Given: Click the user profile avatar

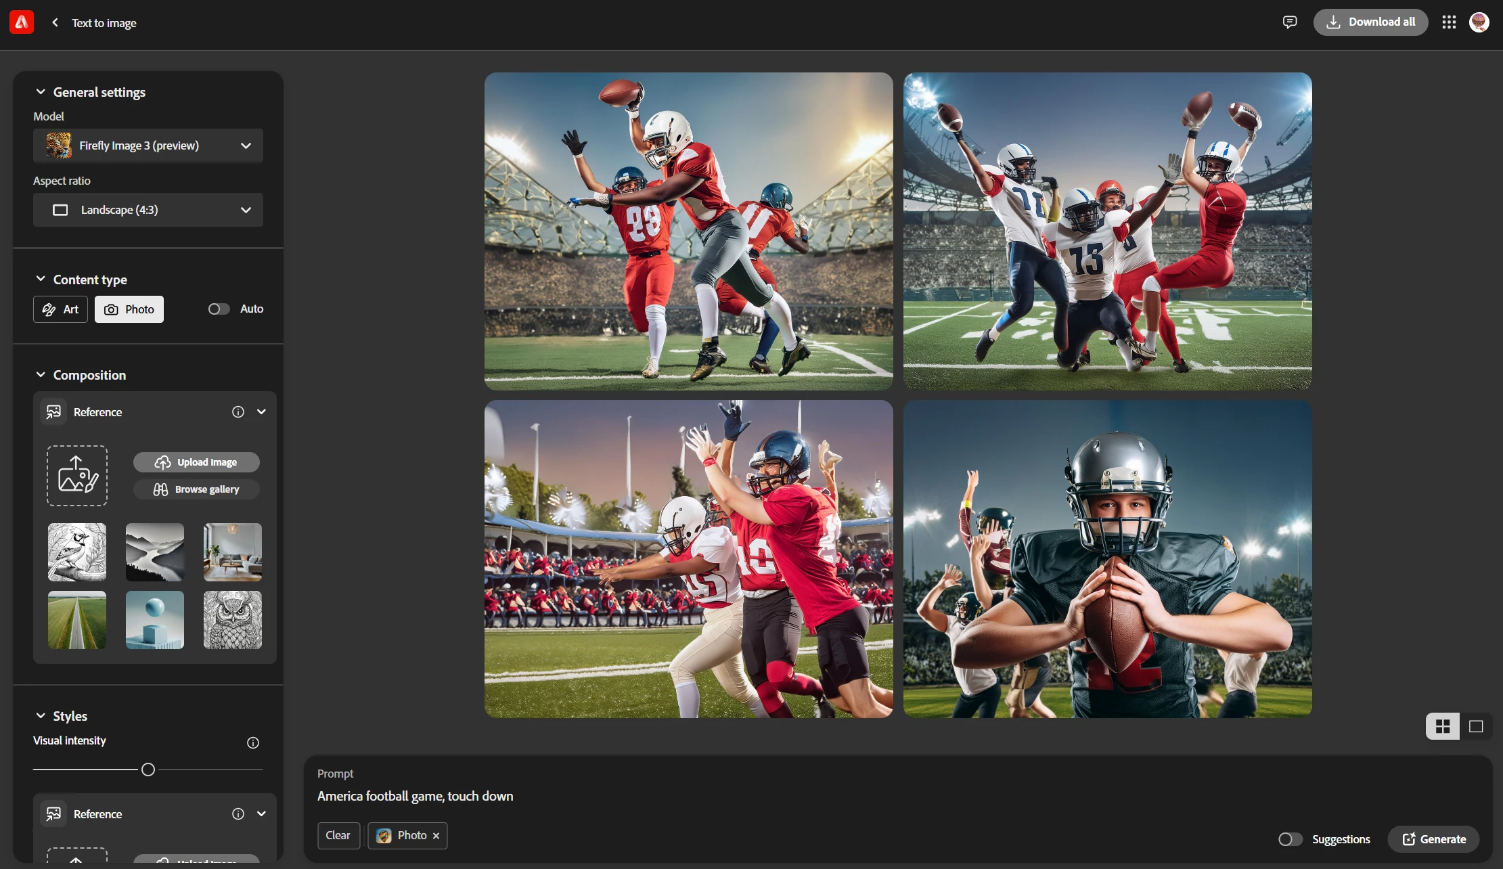Looking at the screenshot, I should point(1479,22).
